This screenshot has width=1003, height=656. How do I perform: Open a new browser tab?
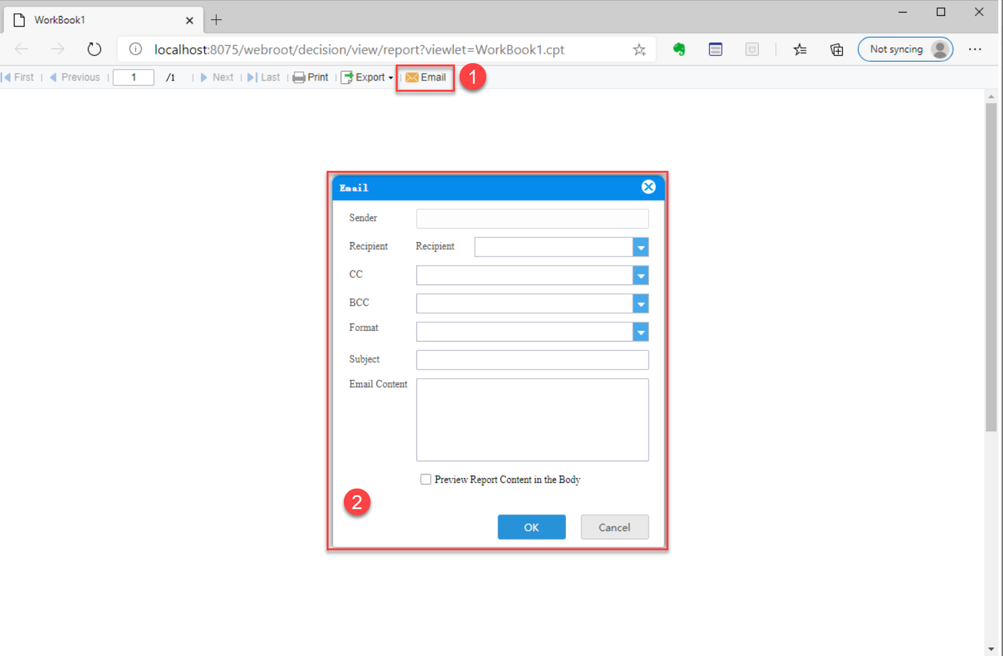point(216,20)
